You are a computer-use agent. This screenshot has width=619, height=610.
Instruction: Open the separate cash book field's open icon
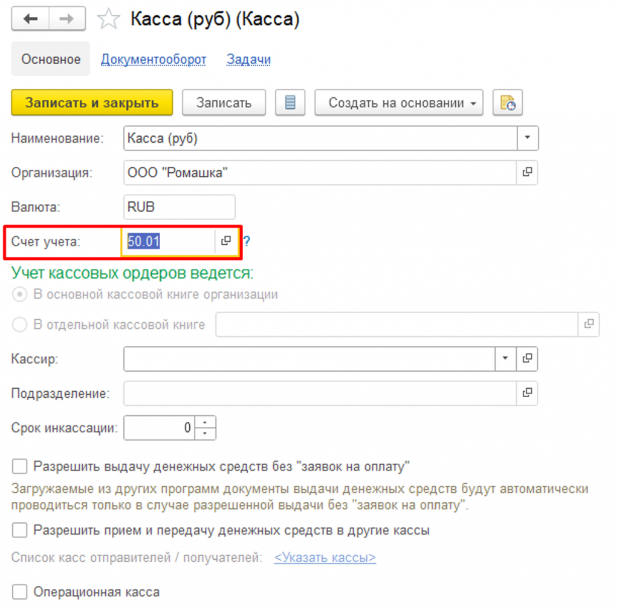tap(589, 324)
